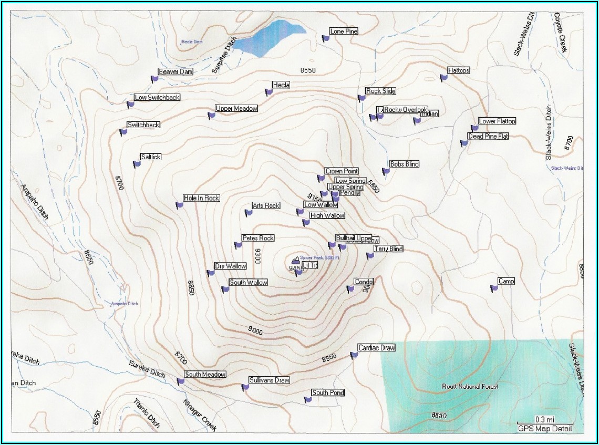Click the Arts Rock waypoint flag

(249, 212)
